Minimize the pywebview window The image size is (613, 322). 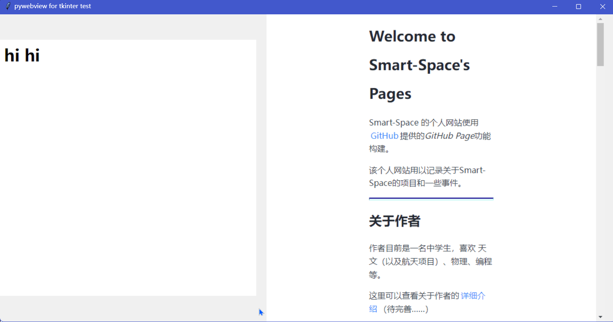click(554, 7)
